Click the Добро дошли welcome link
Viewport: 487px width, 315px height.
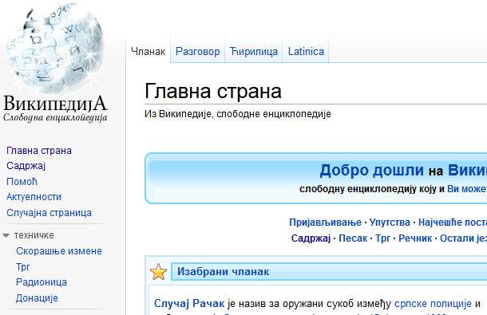point(372,171)
